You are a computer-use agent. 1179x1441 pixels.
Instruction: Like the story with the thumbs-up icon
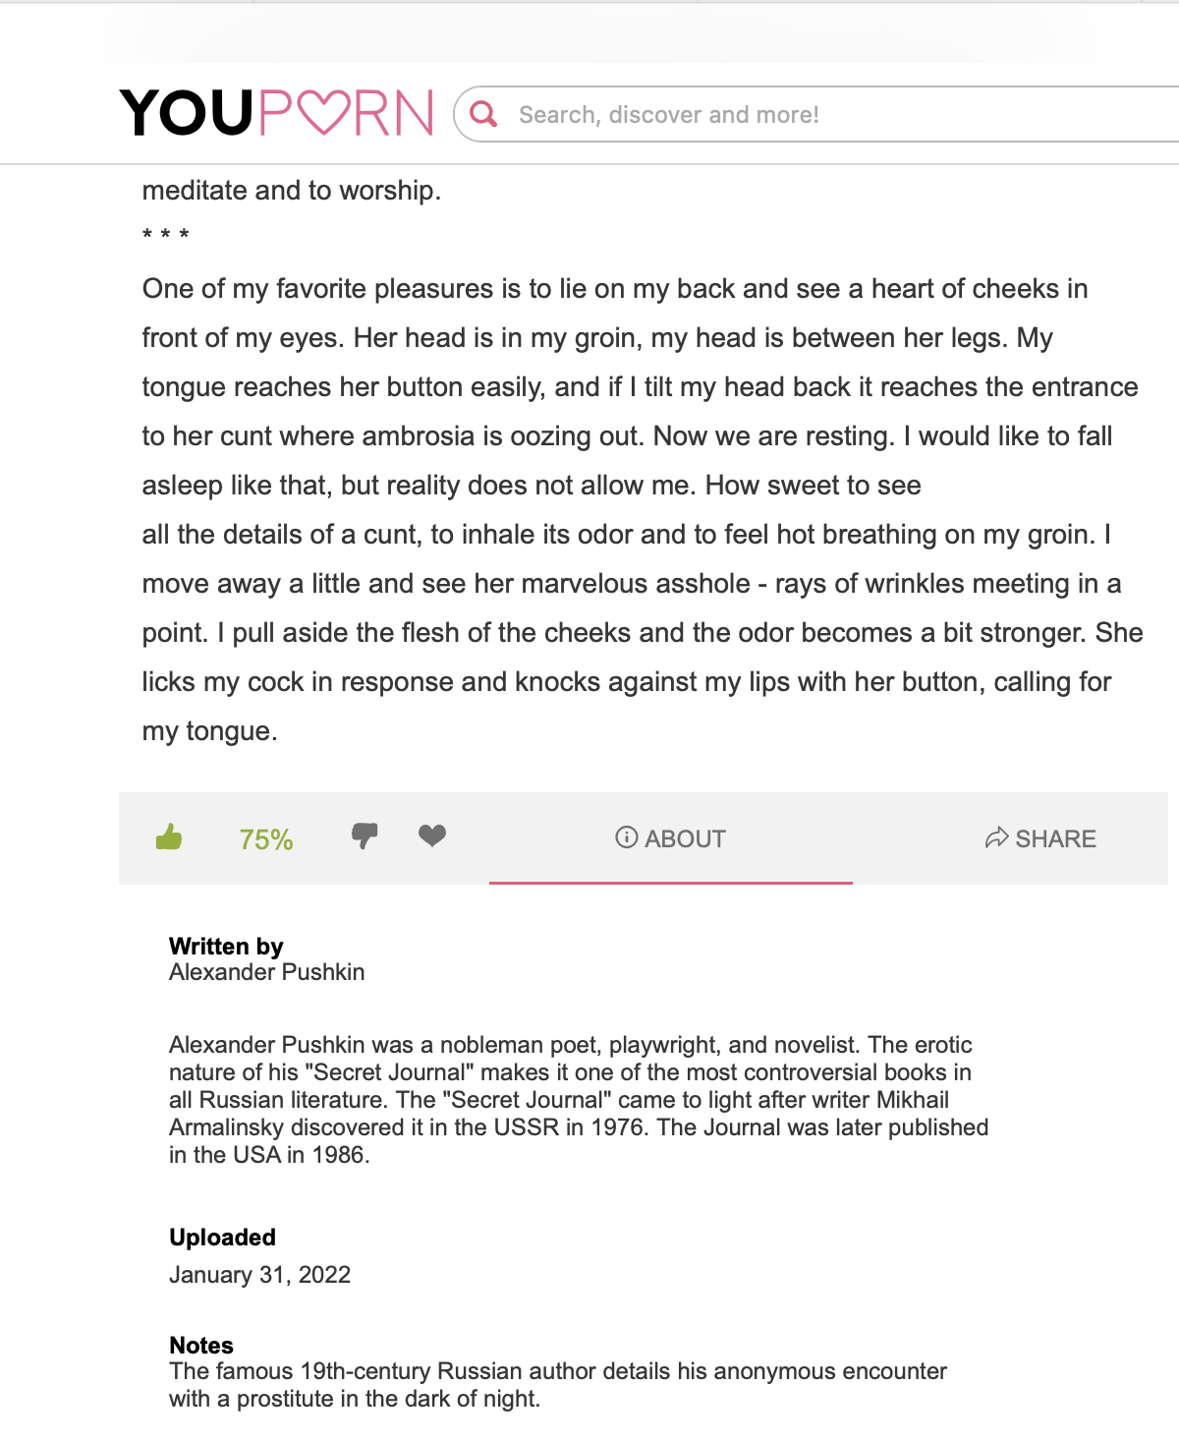(x=169, y=837)
